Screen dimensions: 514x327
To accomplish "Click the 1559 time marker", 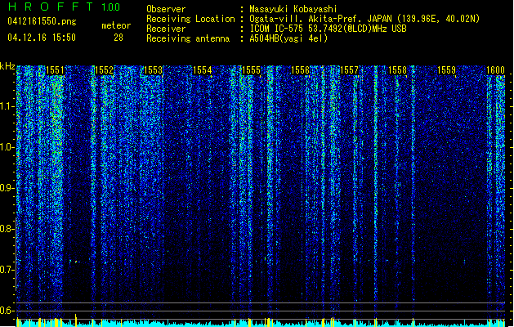I will pyautogui.click(x=447, y=70).
